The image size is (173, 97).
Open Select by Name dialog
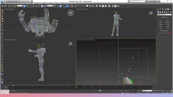(27, 6)
